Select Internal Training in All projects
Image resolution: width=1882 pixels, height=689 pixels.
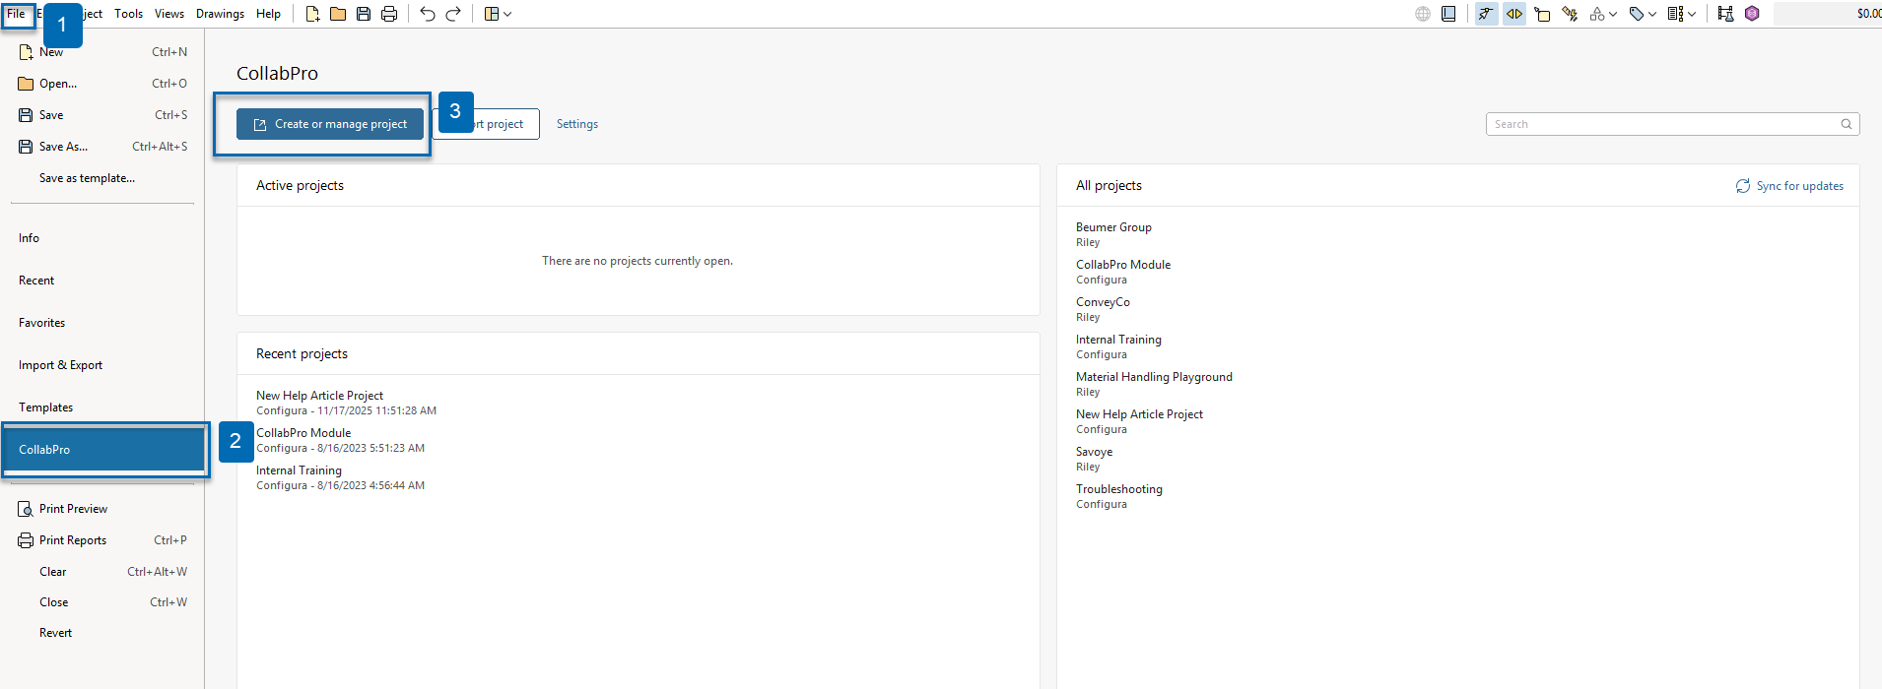[1118, 346]
